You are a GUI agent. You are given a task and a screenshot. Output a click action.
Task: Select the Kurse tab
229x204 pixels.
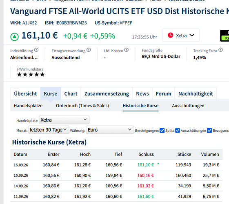(51, 93)
